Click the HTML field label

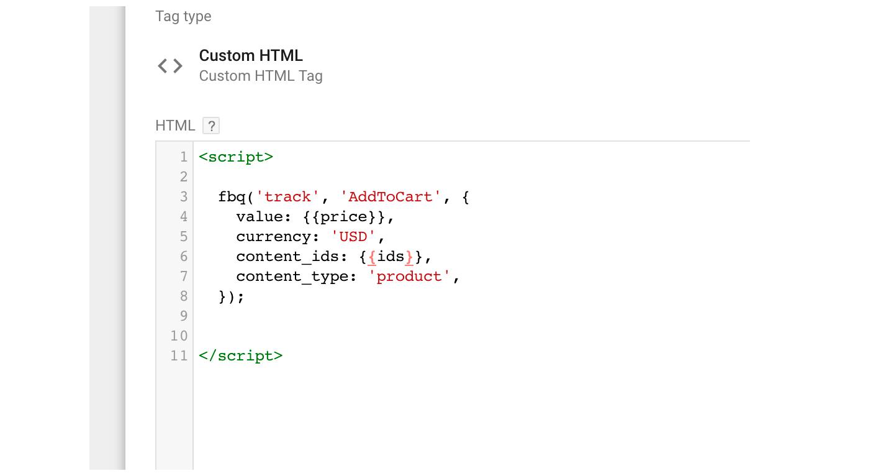pos(175,126)
